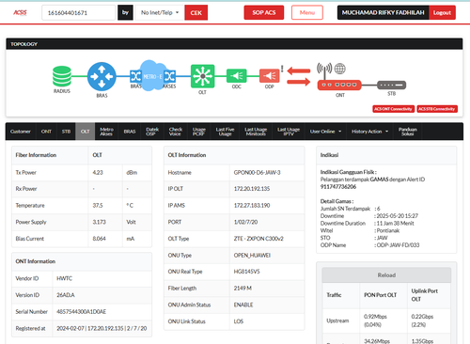The width and height of the screenshot is (470, 344).
Task: Click ONU Type value OPEN_HUAWEI
Action: click(x=252, y=255)
